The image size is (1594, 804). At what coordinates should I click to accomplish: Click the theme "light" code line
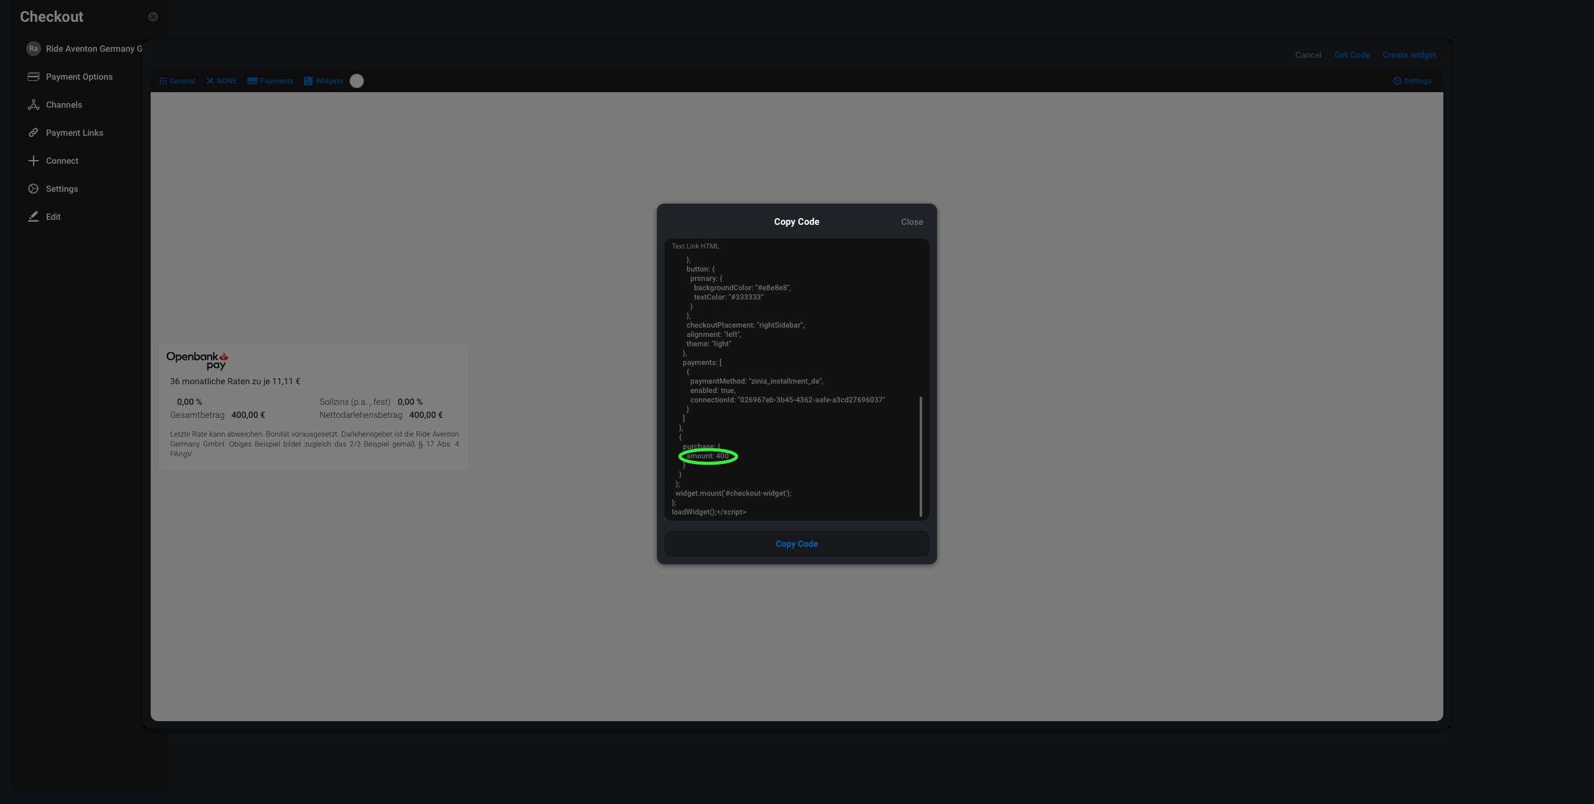pos(709,344)
